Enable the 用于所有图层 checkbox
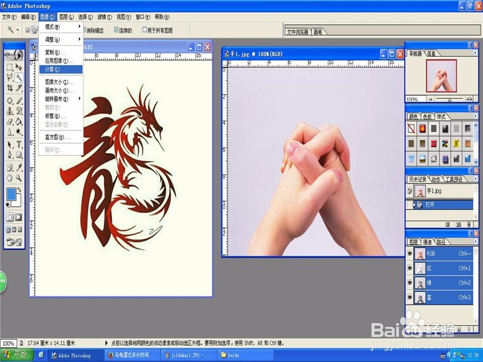483x362 pixels. 144,30
